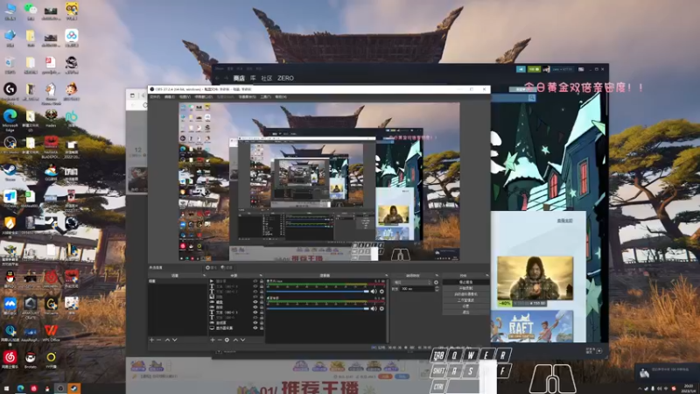This screenshot has width=700, height=394.
Task: Go forward in Steam navigation
Action: [226, 78]
